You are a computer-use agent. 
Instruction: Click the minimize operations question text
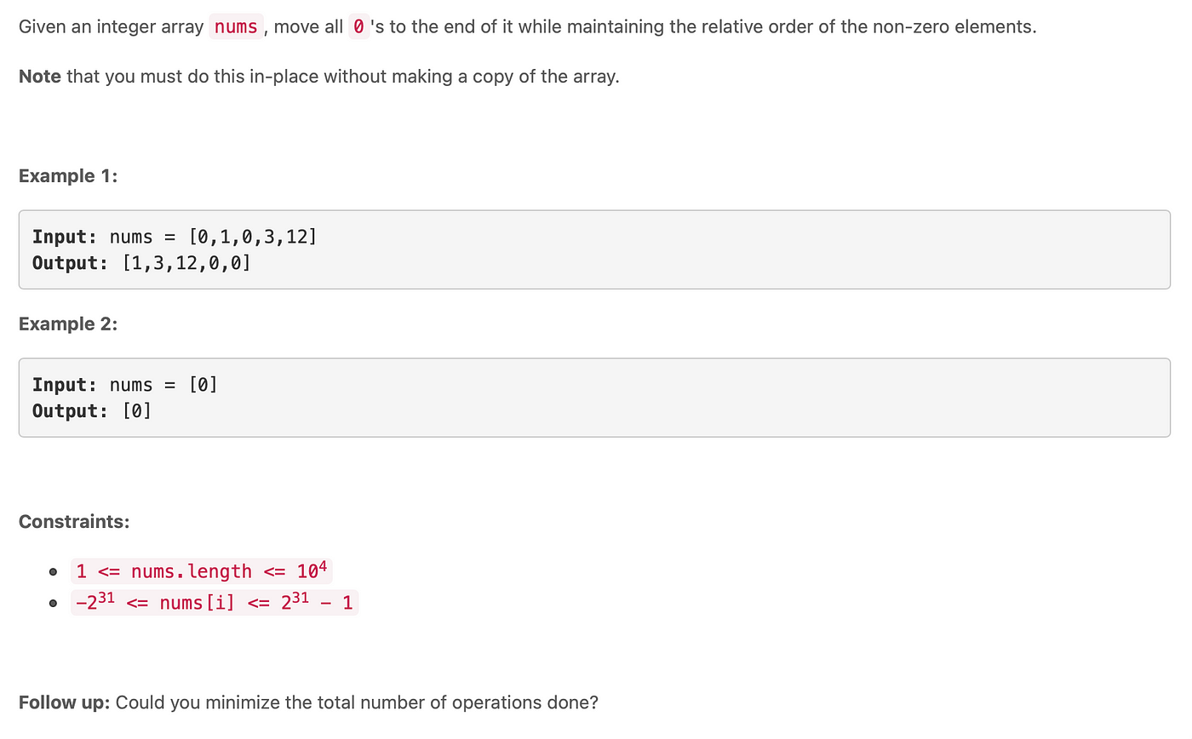[x=358, y=703]
